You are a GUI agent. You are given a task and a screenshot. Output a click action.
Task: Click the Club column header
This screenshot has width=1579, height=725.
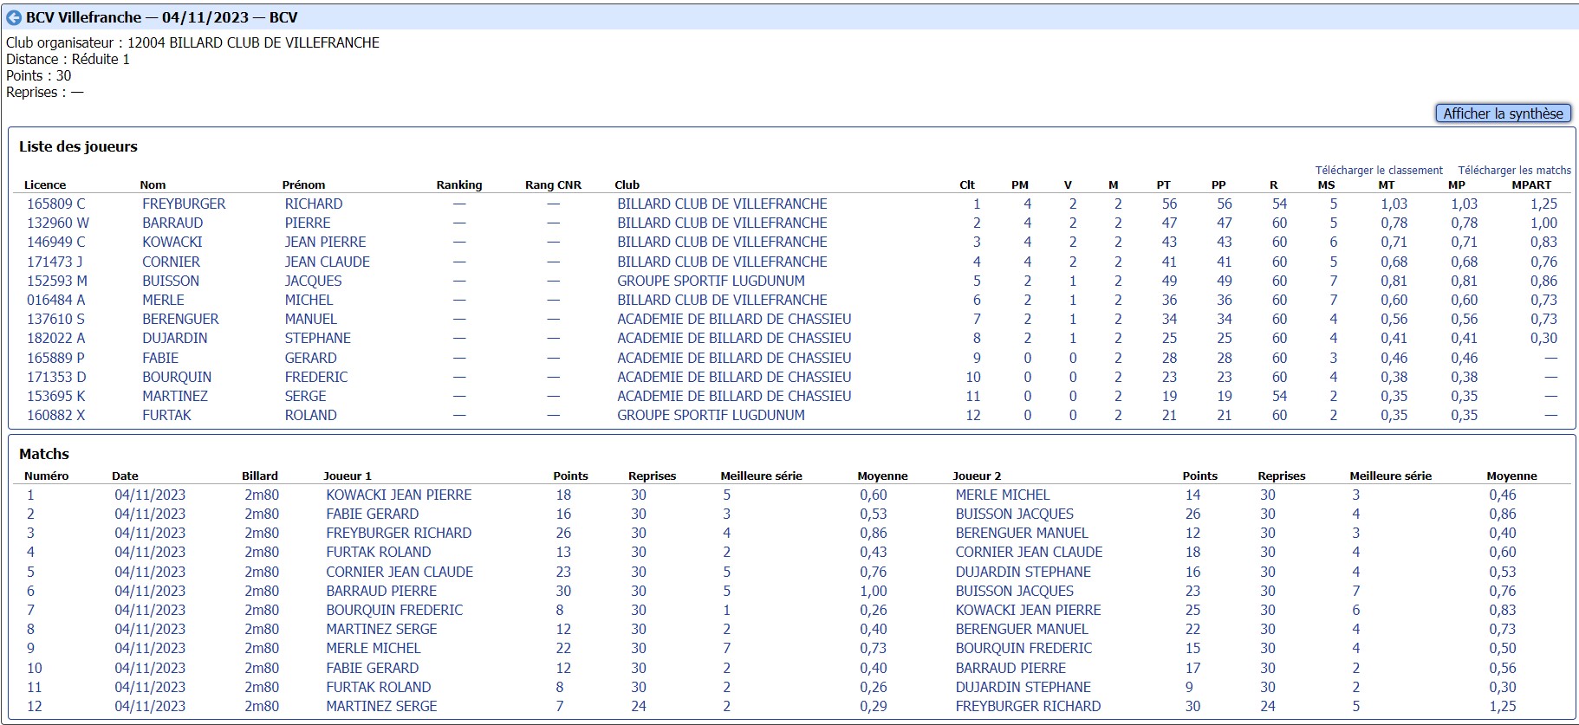627,184
